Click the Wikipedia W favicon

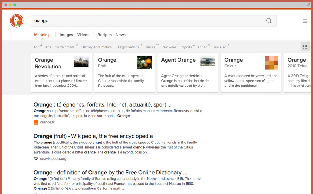coord(36,159)
